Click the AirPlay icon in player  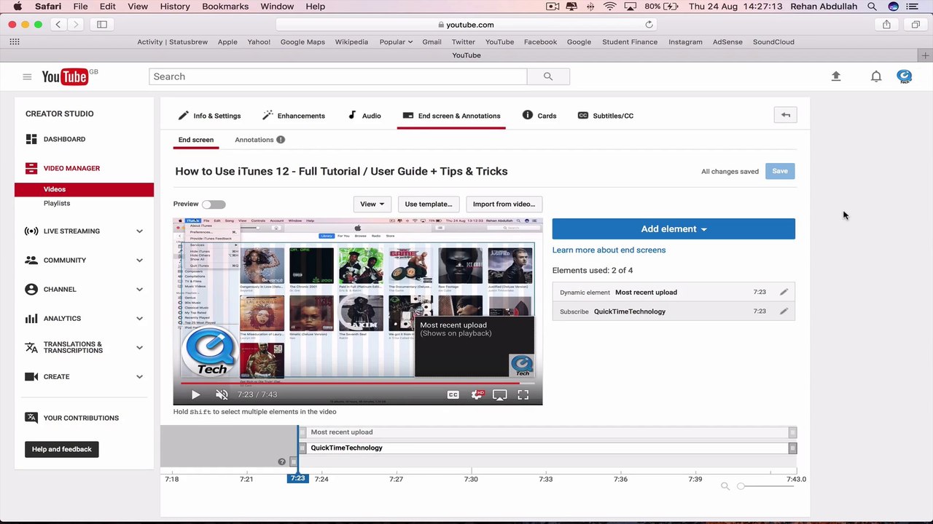(500, 394)
